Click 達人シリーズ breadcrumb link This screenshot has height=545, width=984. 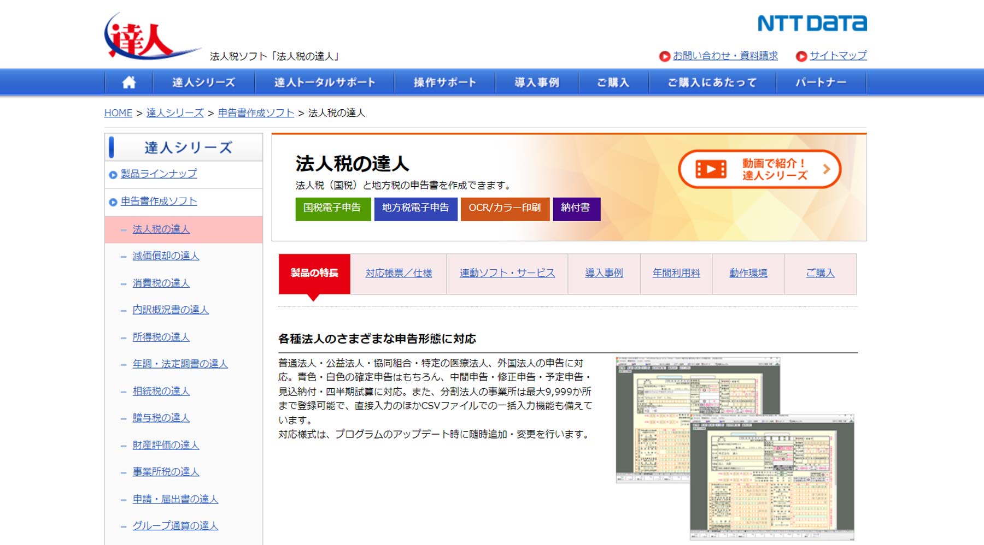tap(175, 113)
